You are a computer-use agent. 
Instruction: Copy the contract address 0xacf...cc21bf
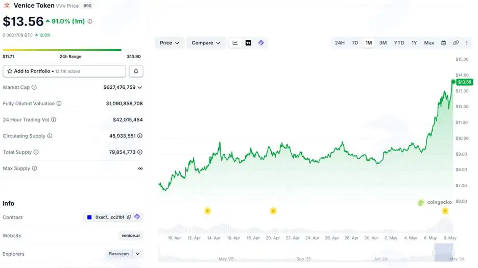[129, 217]
